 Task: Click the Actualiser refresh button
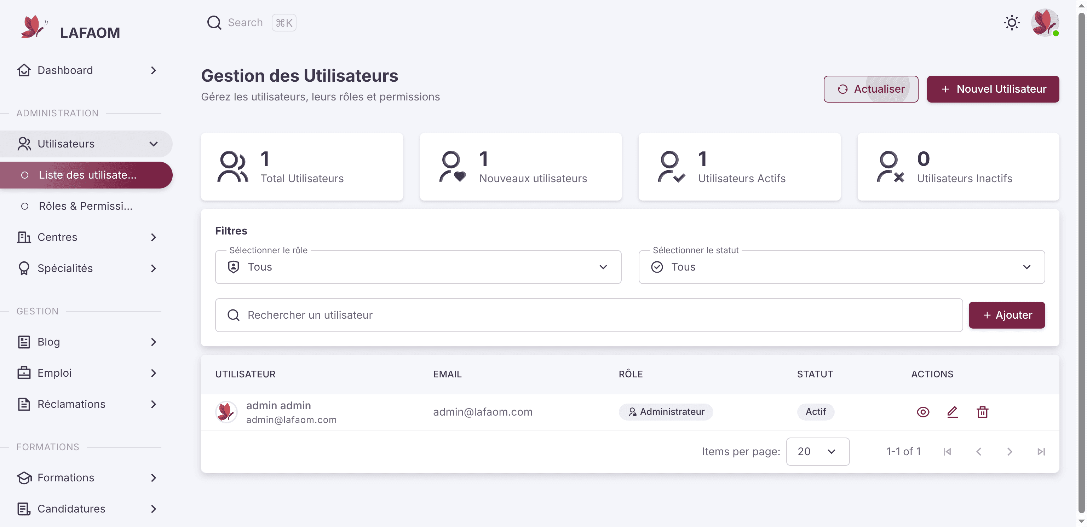point(870,89)
